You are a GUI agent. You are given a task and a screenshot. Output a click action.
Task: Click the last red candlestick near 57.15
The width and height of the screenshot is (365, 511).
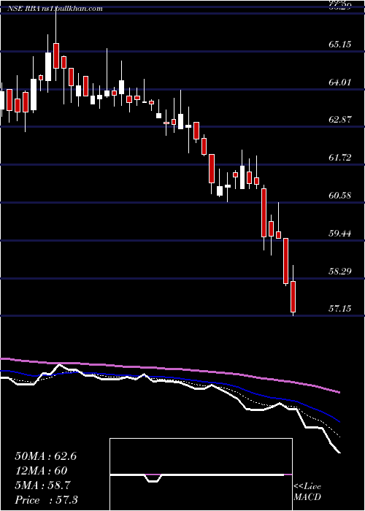293,296
